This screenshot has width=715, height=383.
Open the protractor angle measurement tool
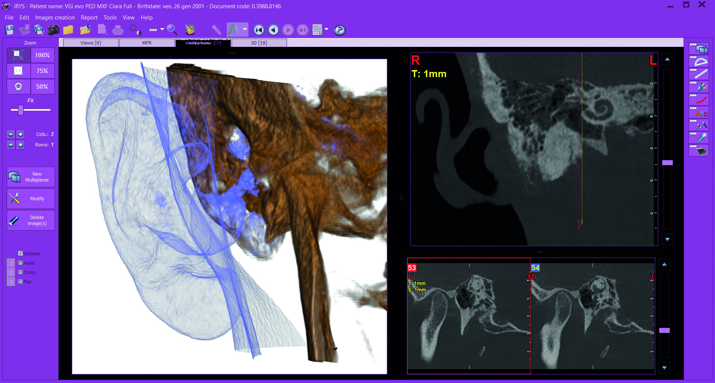tap(699, 61)
